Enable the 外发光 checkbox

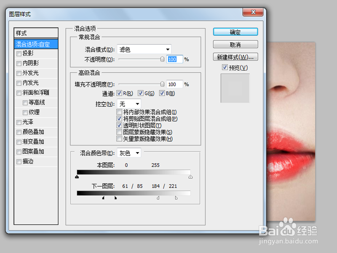(x=19, y=73)
